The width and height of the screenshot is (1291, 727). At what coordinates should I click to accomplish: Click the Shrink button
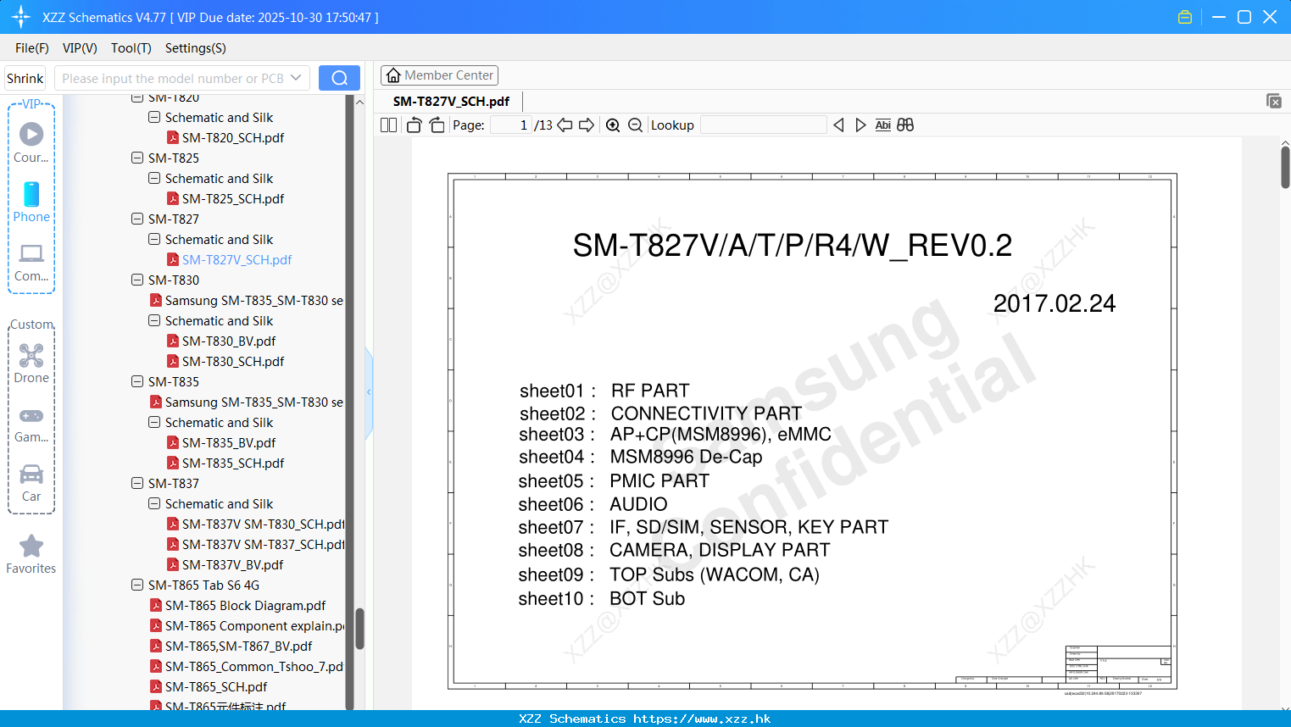point(25,78)
